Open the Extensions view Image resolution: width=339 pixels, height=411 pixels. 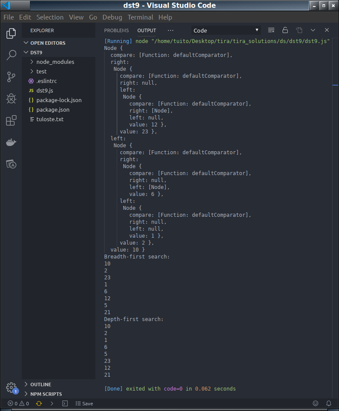(11, 121)
